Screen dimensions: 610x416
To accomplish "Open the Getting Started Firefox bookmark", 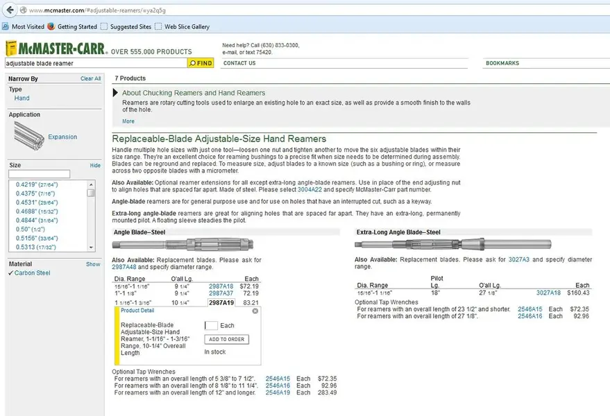I will 72,26.
